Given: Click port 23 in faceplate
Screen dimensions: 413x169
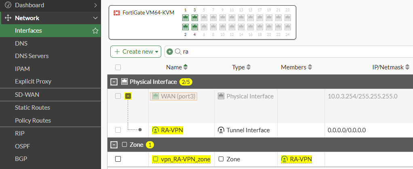Looking at the screenshot, I should tap(288, 18).
